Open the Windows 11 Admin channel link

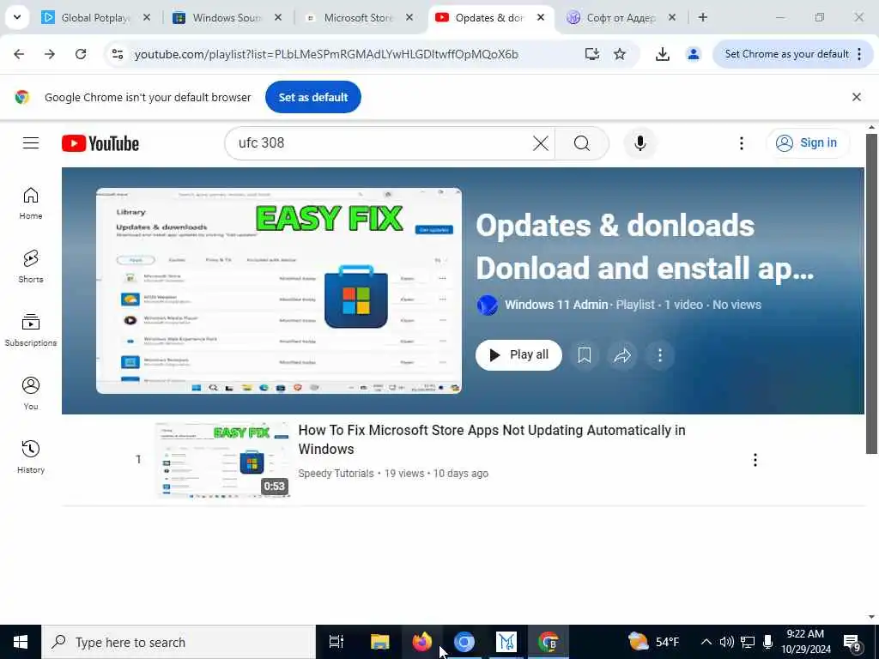(556, 305)
